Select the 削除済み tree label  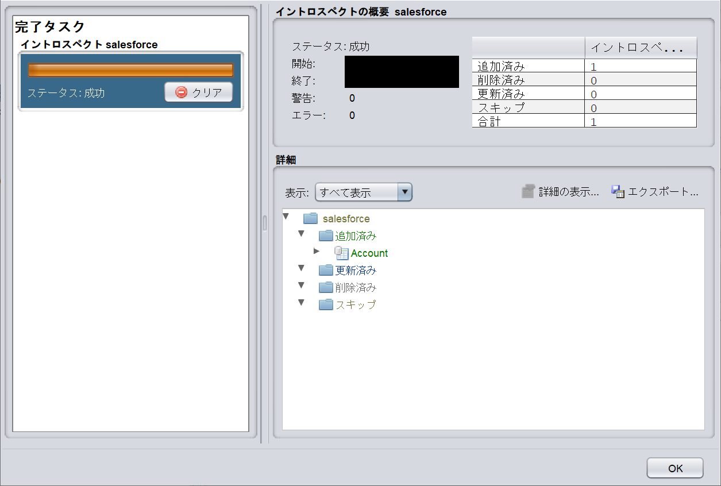[x=356, y=288]
